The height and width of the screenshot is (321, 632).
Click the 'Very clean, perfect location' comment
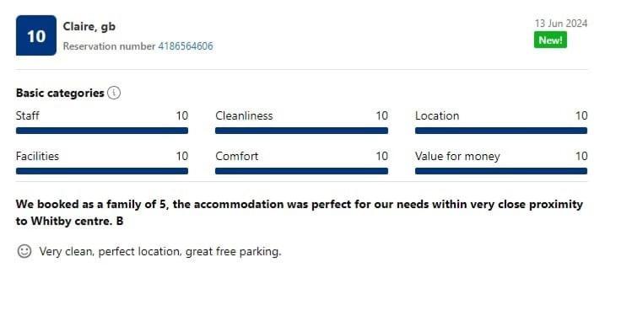coord(160,251)
